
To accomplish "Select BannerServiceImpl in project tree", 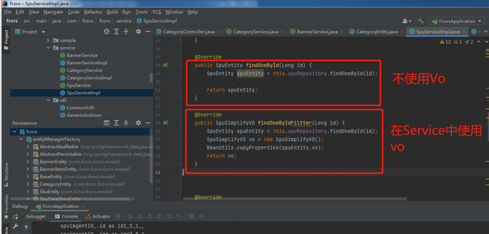I will coord(83,63).
